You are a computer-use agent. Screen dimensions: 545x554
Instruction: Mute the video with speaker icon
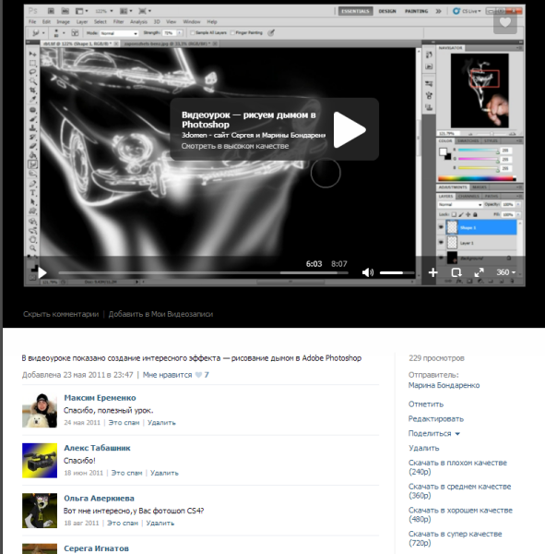pyautogui.click(x=367, y=272)
